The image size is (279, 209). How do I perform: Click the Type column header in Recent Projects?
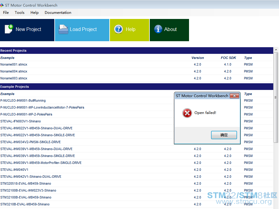[248, 58]
